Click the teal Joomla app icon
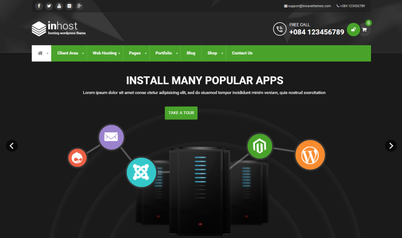This screenshot has width=402, height=238. (x=141, y=172)
